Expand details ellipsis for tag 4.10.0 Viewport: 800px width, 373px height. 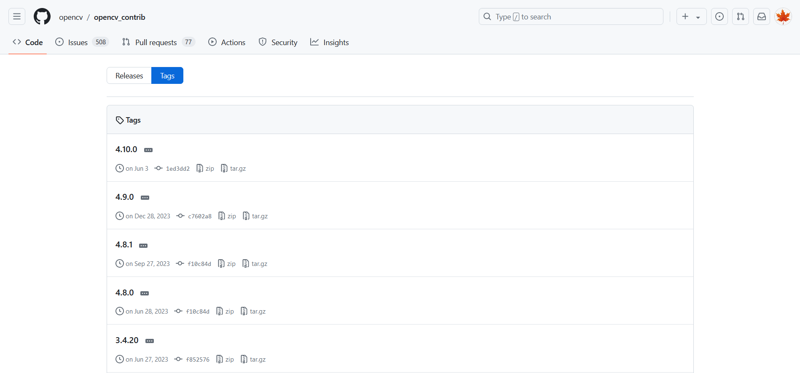click(x=148, y=150)
